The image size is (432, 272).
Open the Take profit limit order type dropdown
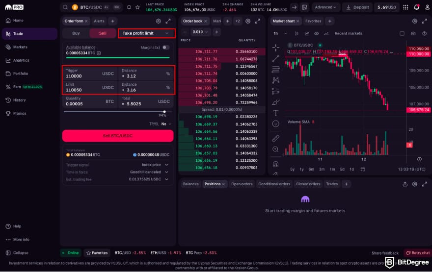[x=146, y=33]
